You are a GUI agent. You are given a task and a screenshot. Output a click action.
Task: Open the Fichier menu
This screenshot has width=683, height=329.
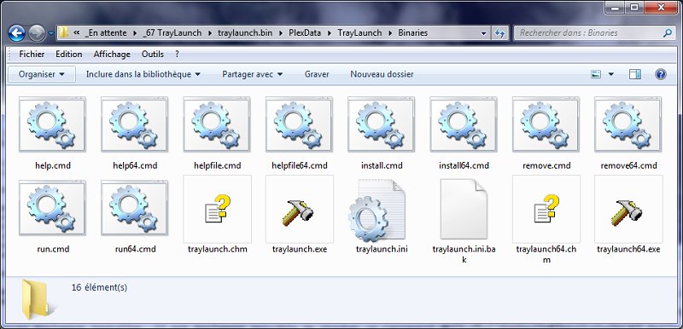pos(32,55)
